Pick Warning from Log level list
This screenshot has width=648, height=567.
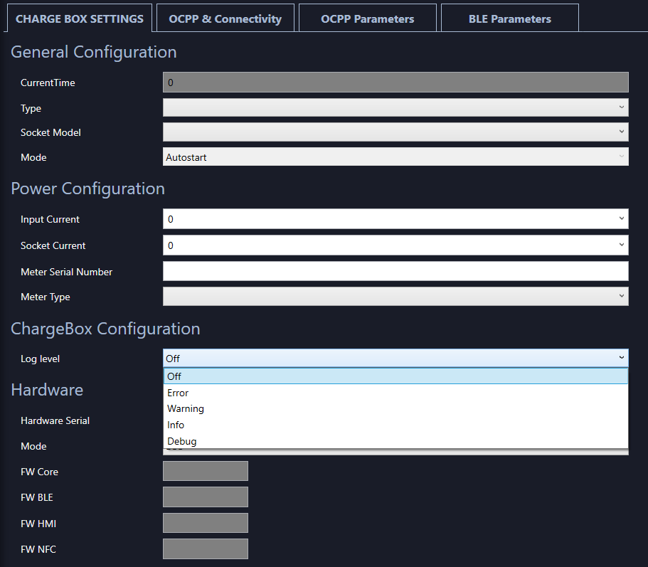[395, 409]
